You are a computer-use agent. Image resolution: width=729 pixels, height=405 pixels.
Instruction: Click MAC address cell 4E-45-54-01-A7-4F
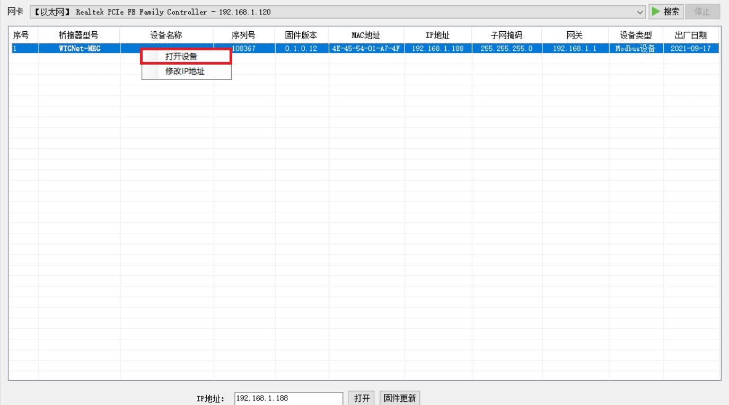[366, 49]
